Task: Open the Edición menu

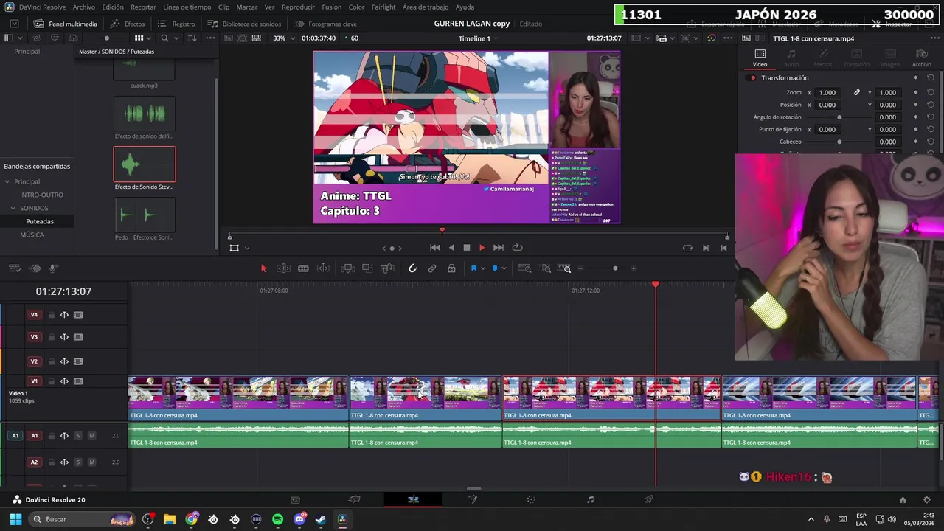Action: (113, 7)
